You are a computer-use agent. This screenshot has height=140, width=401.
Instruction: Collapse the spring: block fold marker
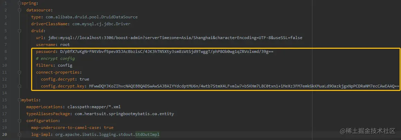click(19, 3)
